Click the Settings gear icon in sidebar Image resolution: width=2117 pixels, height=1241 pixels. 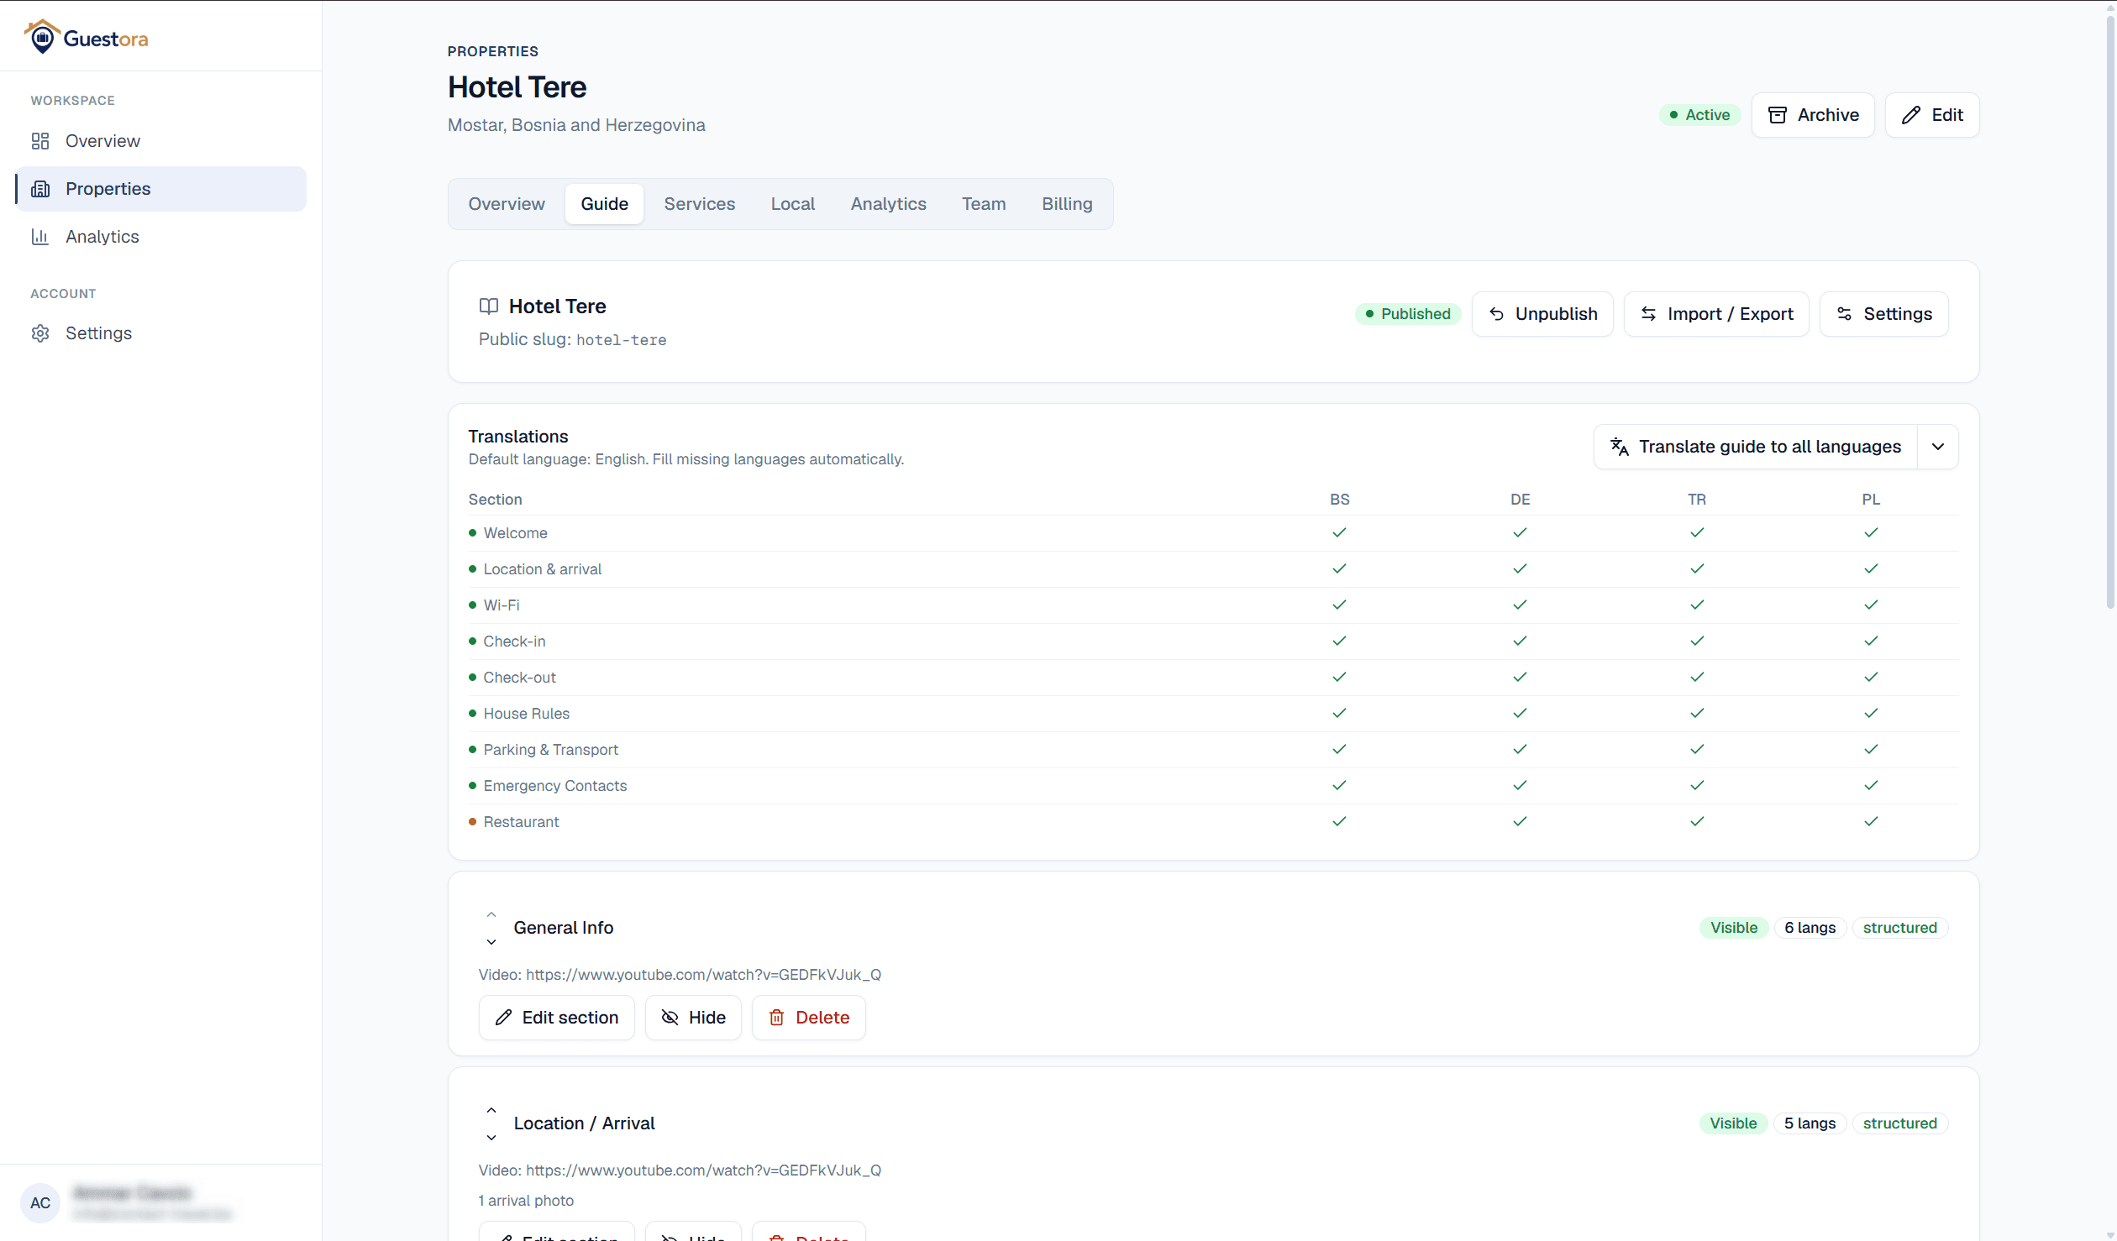(x=40, y=333)
